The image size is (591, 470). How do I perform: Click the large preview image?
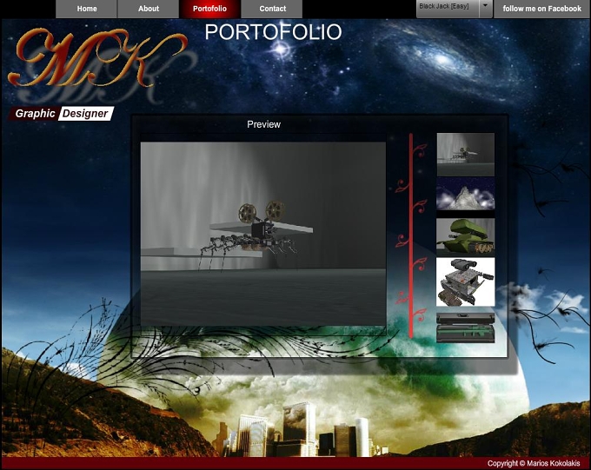[x=263, y=234]
